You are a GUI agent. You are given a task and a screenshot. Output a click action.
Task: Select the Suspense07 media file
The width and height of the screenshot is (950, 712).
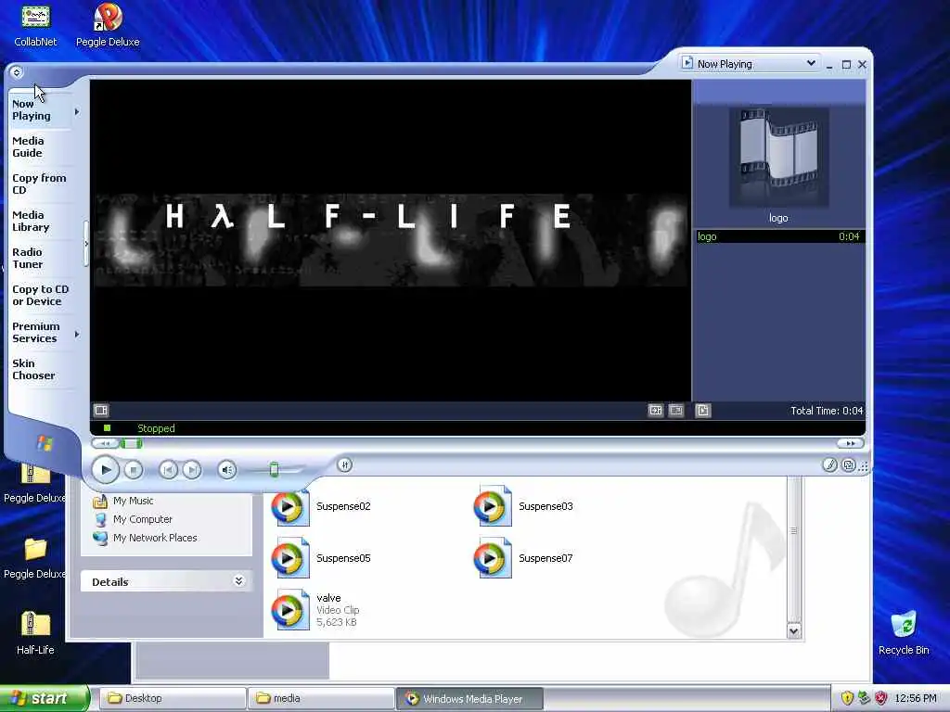pos(523,558)
